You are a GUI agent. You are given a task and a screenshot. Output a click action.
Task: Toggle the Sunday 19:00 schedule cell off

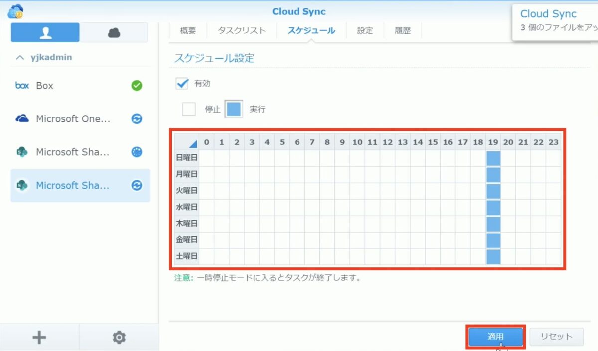click(x=493, y=157)
